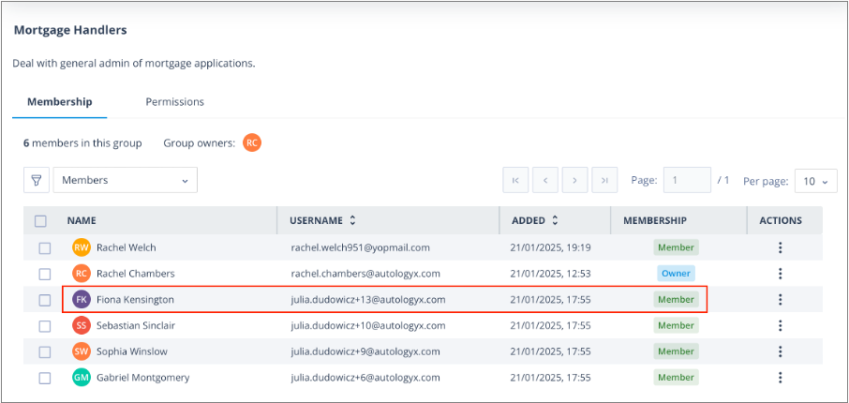
Task: Open the Per page dropdown
Action: [x=816, y=181]
